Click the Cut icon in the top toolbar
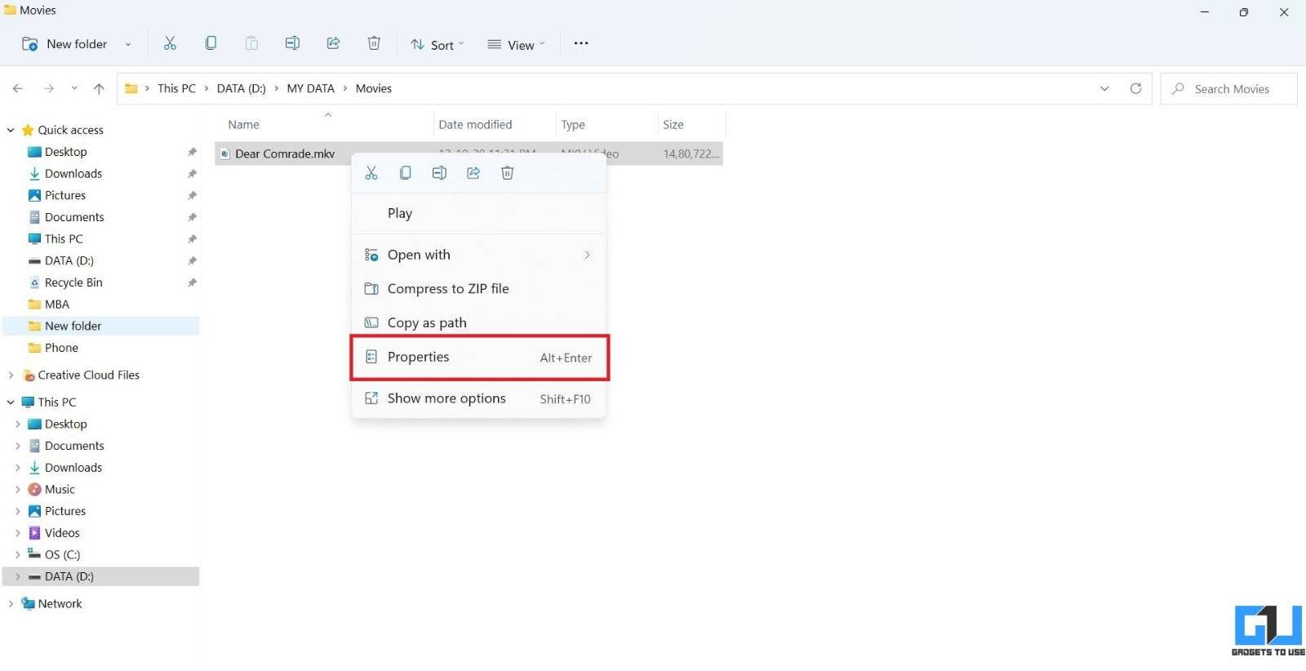 170,43
